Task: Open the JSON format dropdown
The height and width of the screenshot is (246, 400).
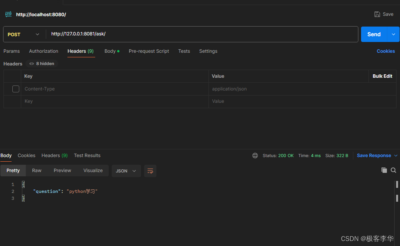Action: (126, 171)
